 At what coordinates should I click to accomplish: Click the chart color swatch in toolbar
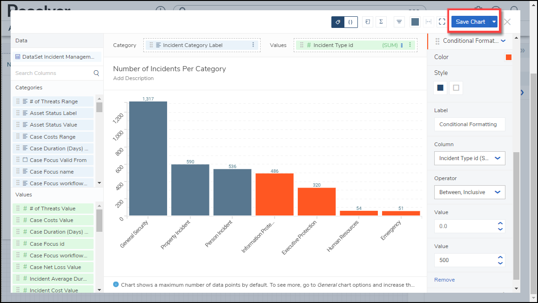pyautogui.click(x=415, y=22)
